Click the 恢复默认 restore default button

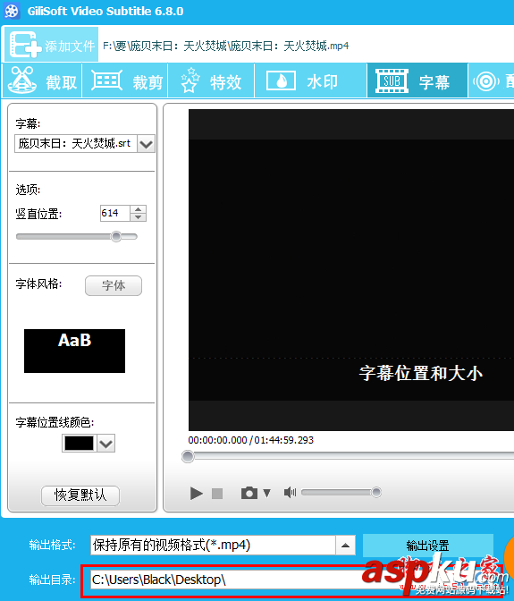(80, 495)
